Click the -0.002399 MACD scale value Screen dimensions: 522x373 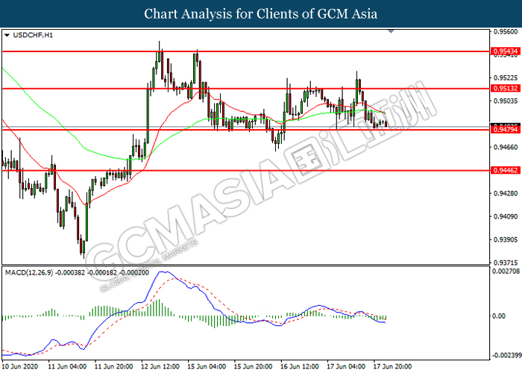coord(506,355)
